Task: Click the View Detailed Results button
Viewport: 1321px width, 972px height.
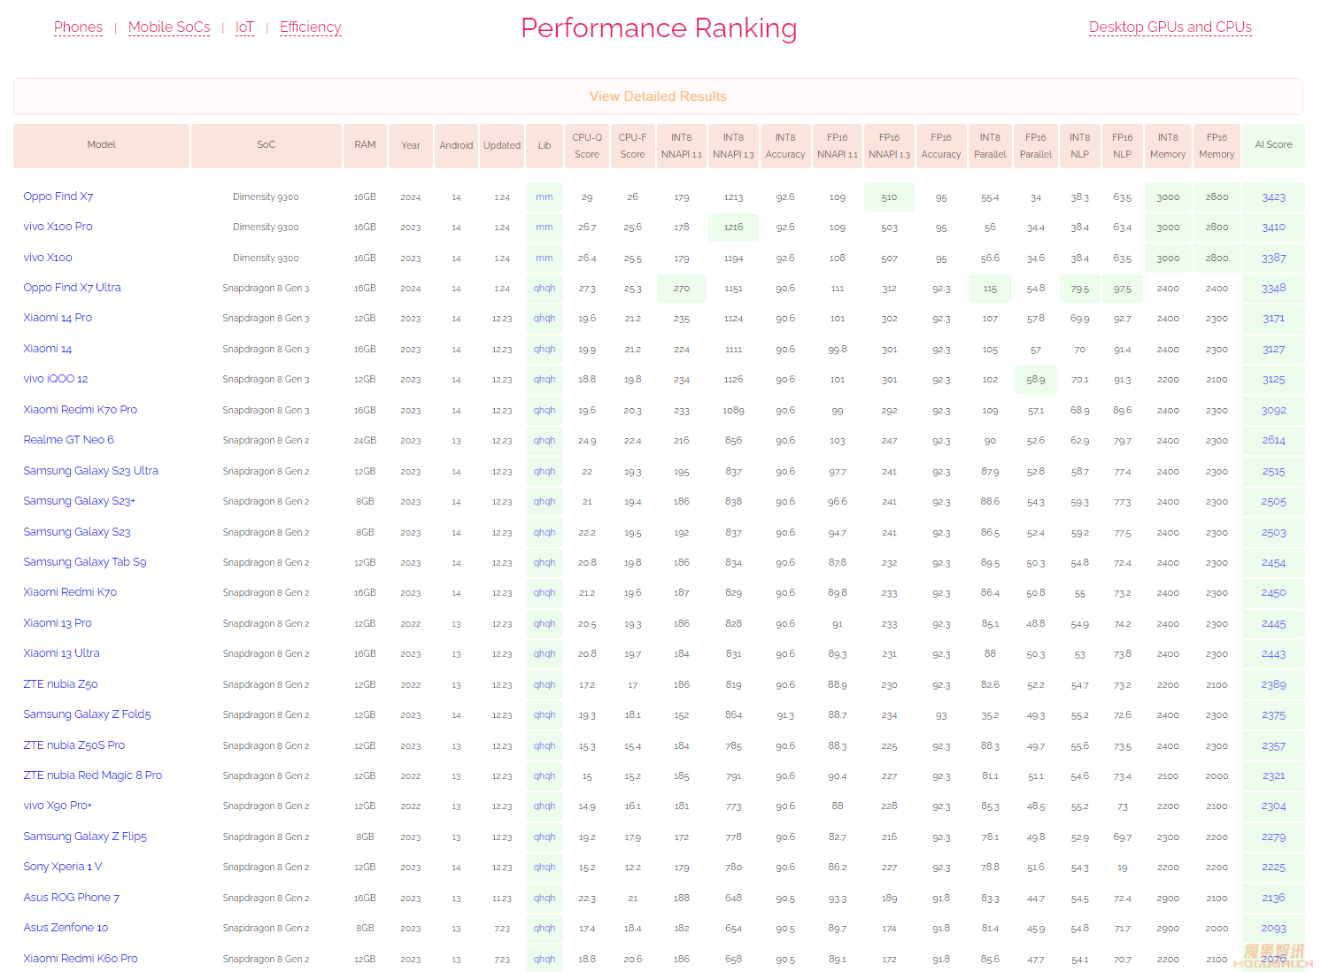Action: point(658,96)
